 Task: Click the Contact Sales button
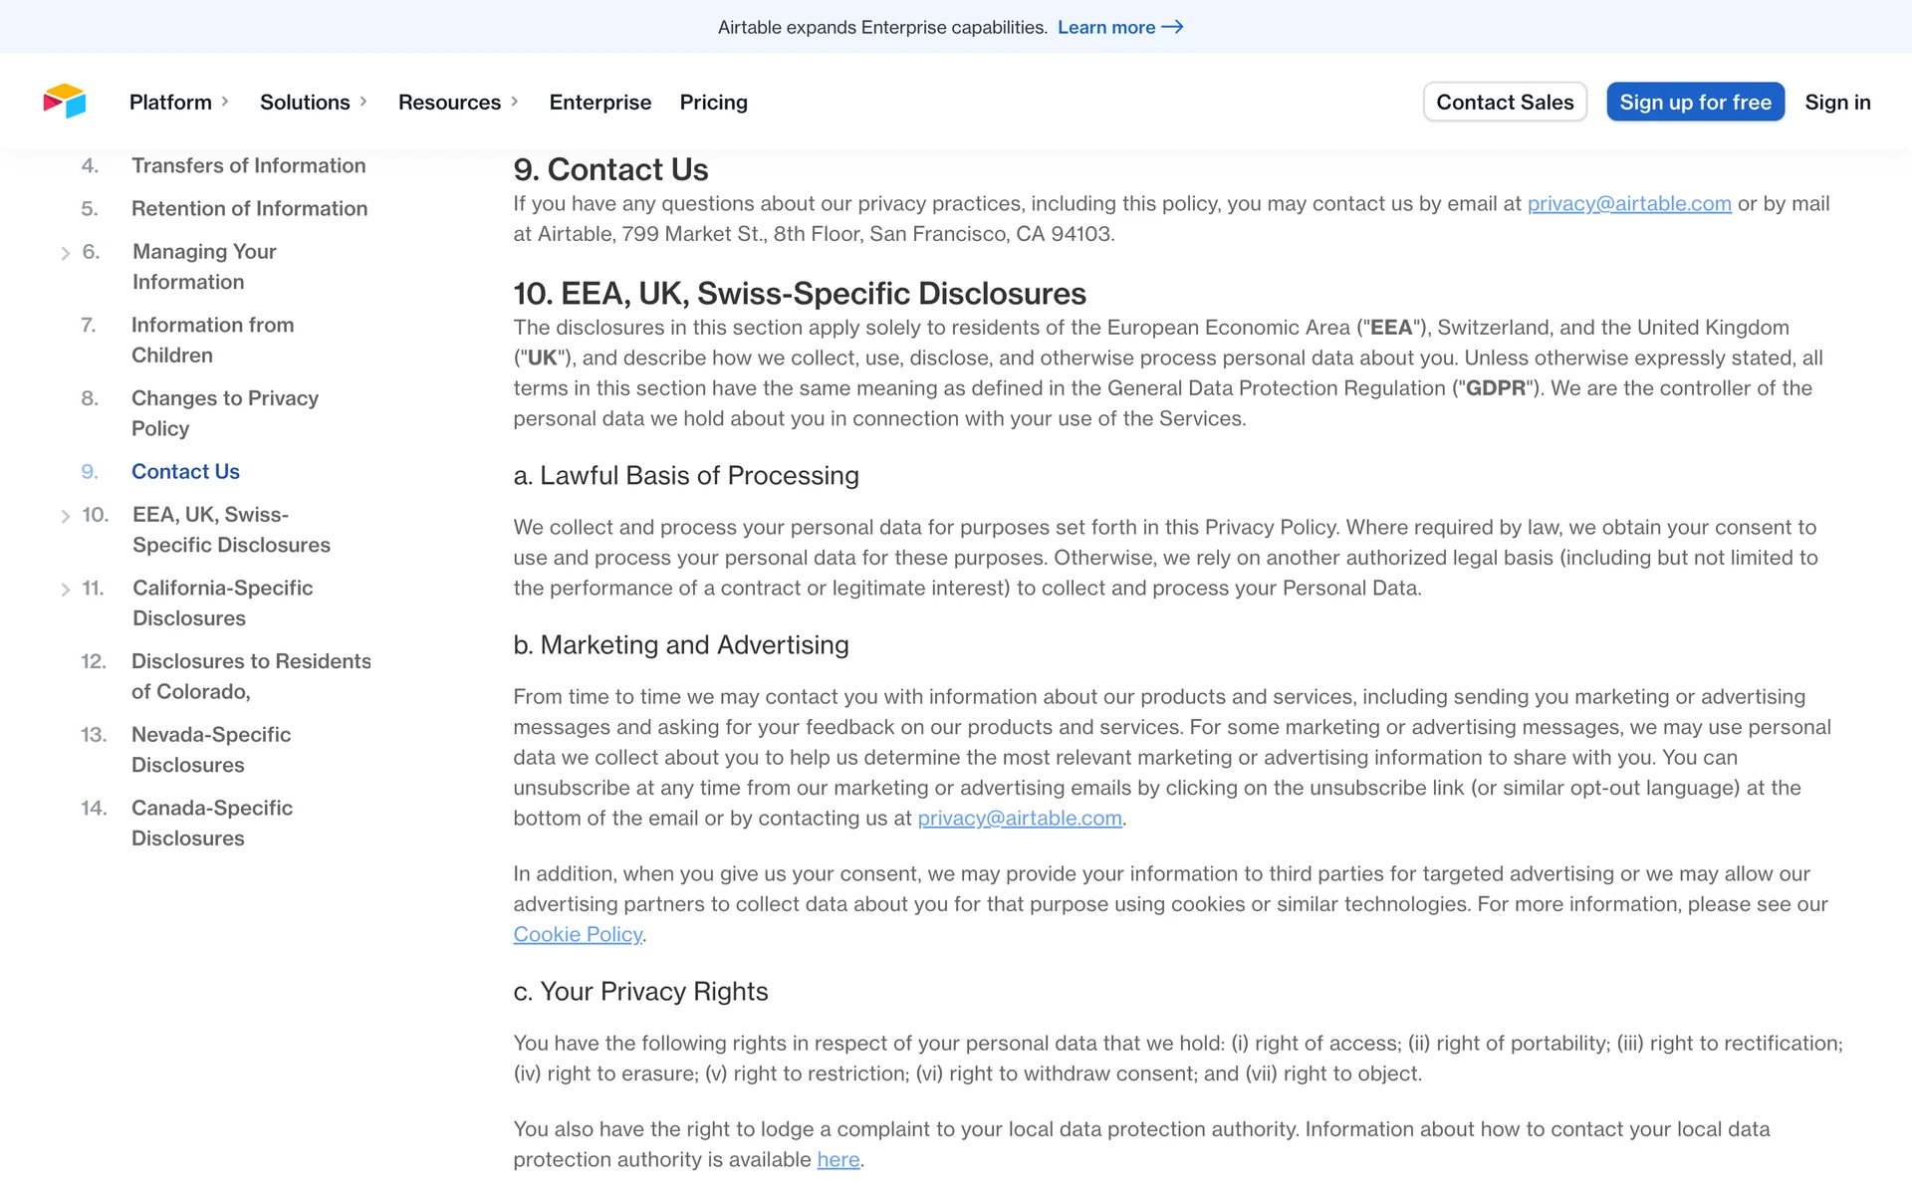coord(1504,102)
